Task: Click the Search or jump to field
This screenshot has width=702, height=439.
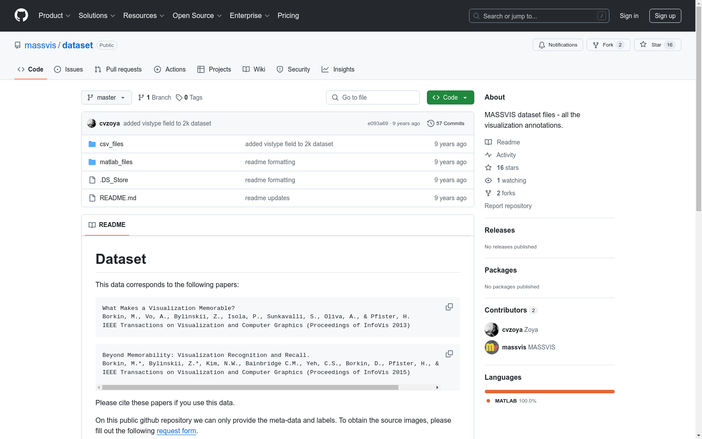Action: click(x=539, y=16)
